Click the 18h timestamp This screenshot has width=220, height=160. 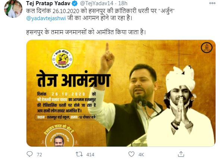coord(123,3)
